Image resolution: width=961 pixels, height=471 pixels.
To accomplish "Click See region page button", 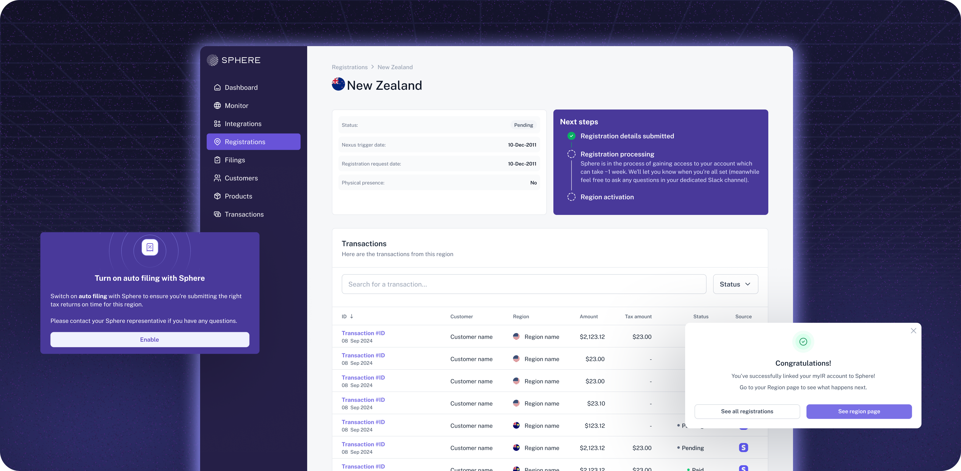I will coord(859,411).
